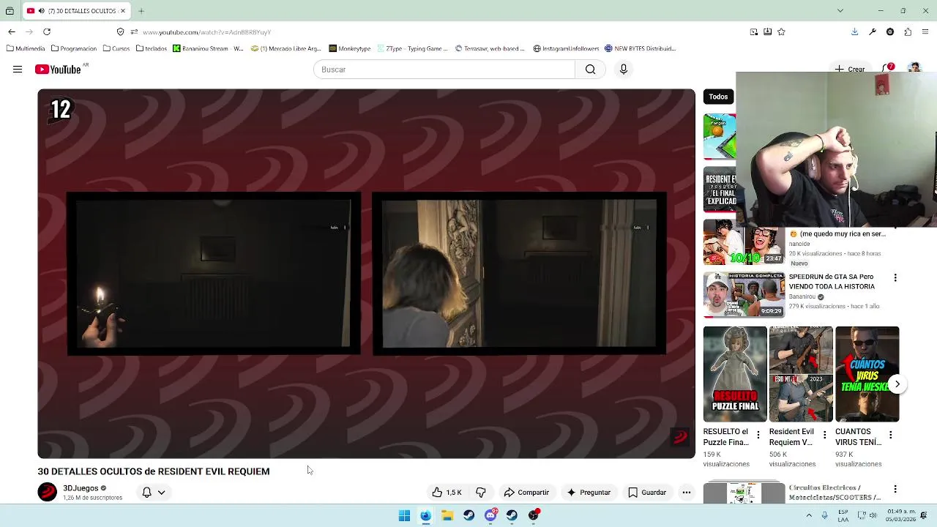
Task: Open more actions three-dot menu under video
Action: tap(687, 493)
